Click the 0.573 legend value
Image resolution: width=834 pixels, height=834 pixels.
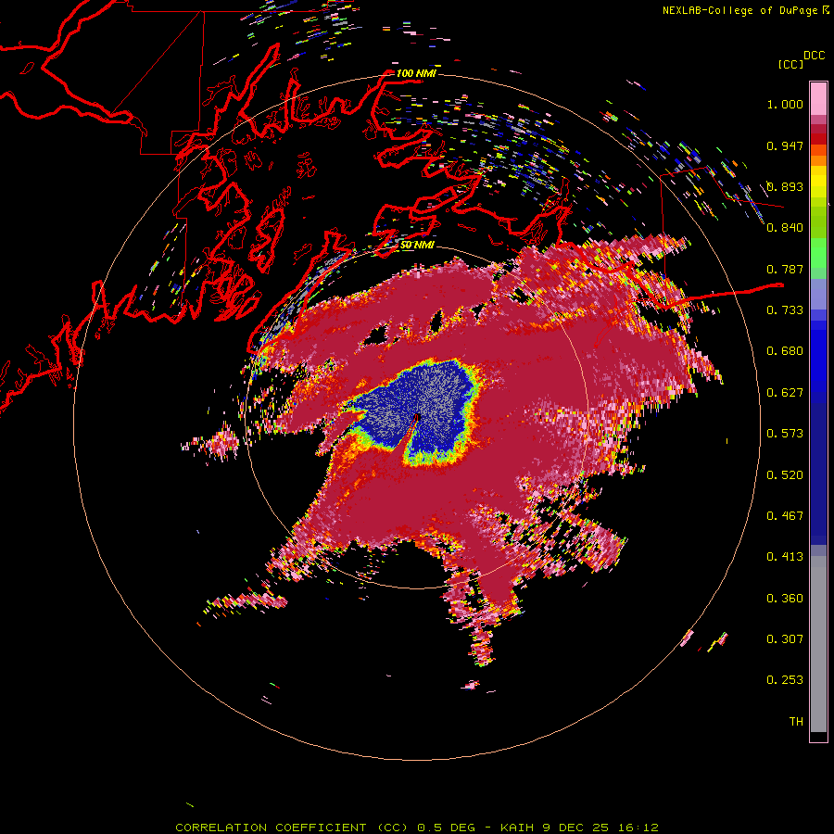785,434
